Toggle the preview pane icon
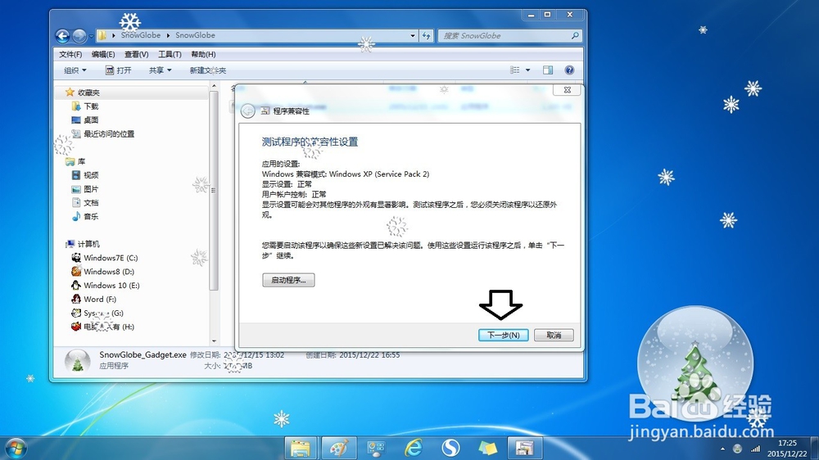The image size is (819, 460). point(547,70)
